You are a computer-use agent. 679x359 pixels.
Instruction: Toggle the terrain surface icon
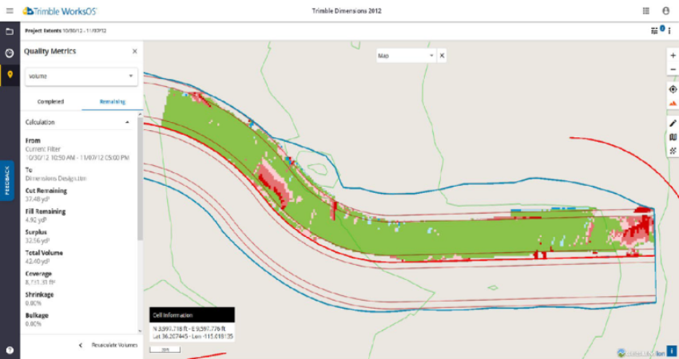pyautogui.click(x=673, y=104)
